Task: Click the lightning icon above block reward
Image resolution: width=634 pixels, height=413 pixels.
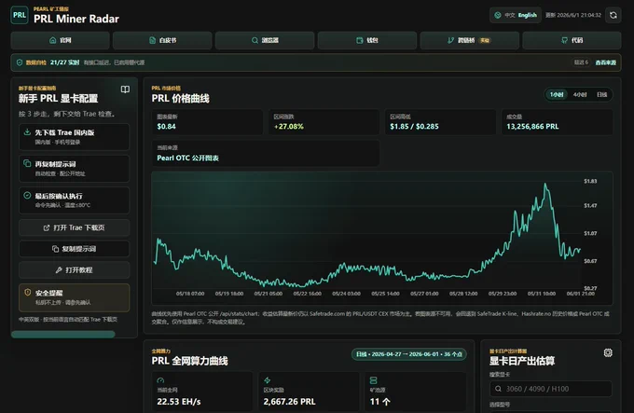Action: 268,380
